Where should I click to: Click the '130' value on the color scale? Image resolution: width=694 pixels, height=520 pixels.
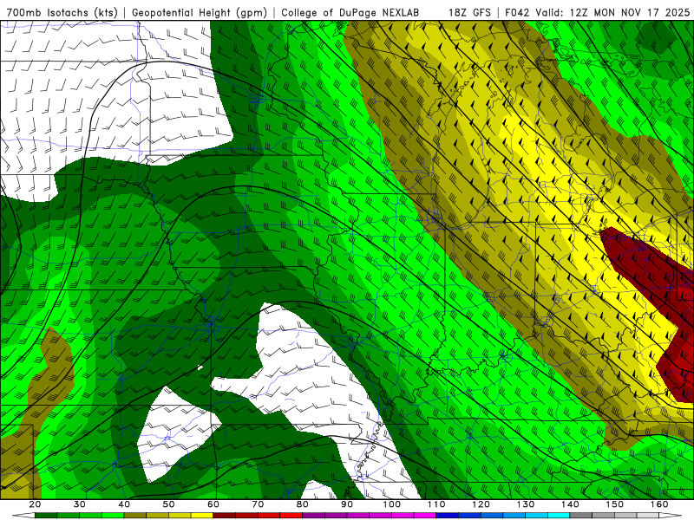pos(526,504)
